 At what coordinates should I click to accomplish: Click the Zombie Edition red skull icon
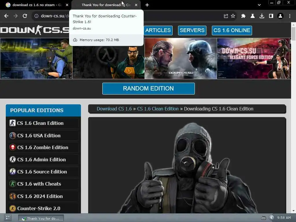[x=13, y=147]
